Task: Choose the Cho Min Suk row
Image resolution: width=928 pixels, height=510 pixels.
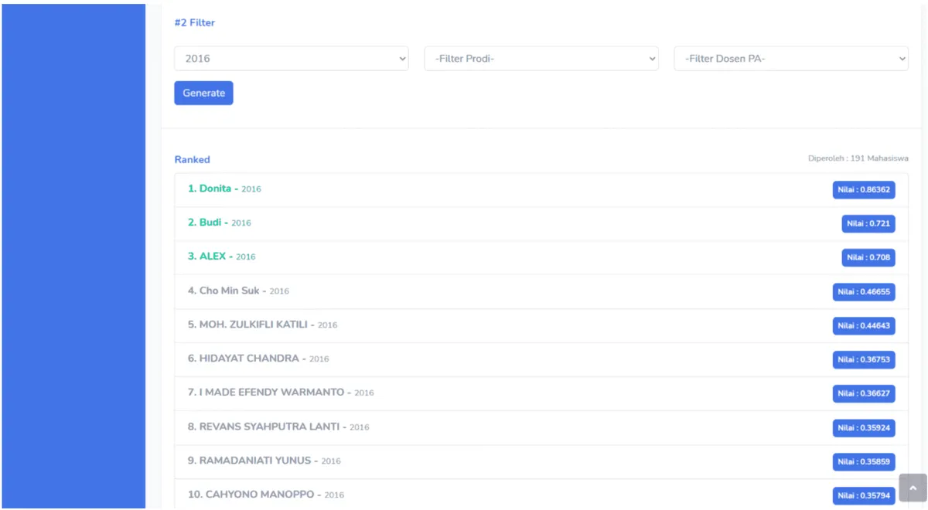Action: [x=541, y=291]
